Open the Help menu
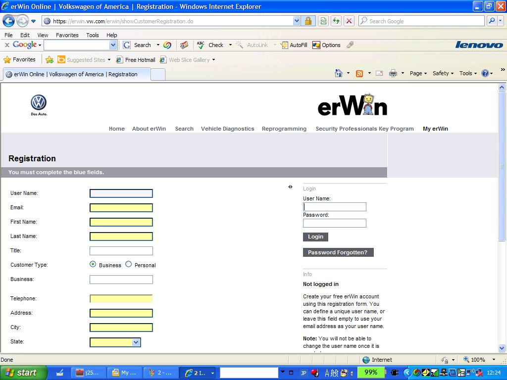The image size is (507, 380). [x=111, y=35]
